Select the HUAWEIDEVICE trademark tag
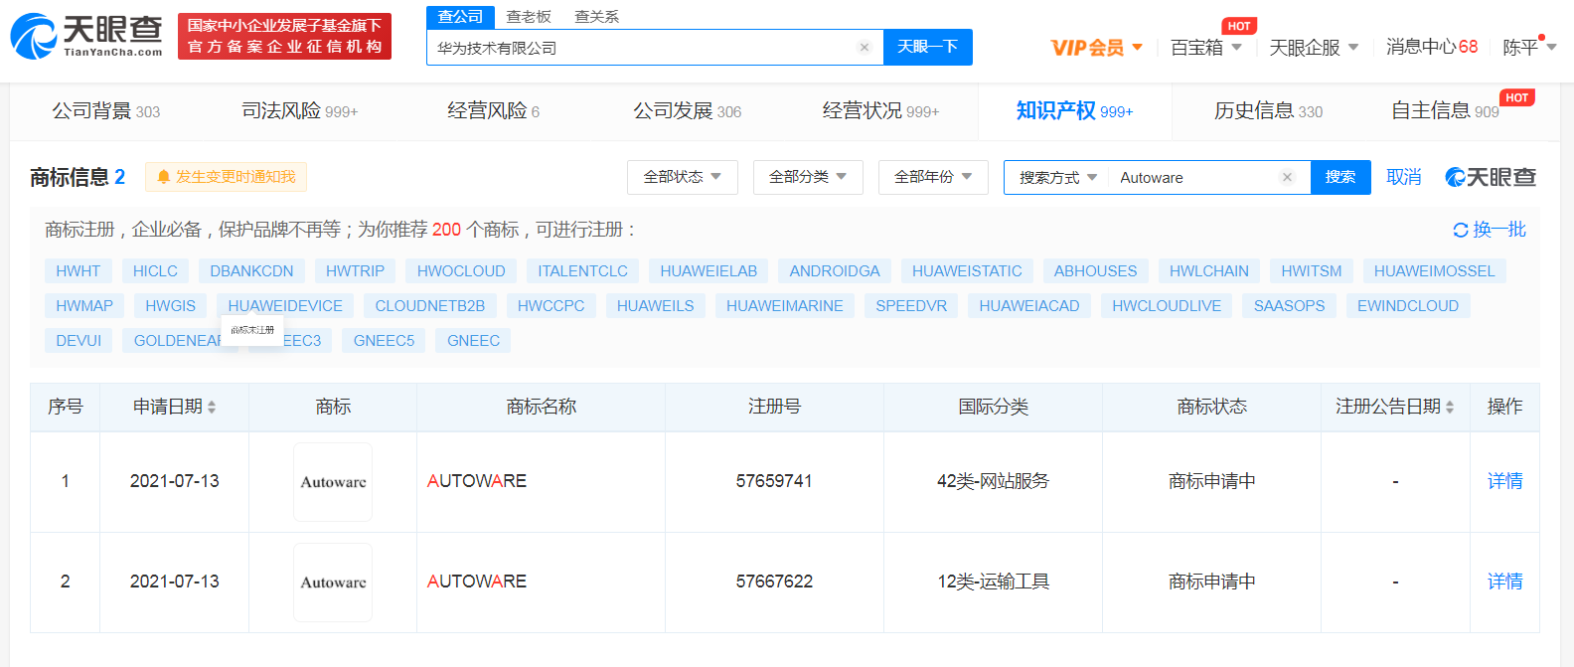Viewport: 1574px width, 667px height. click(285, 306)
